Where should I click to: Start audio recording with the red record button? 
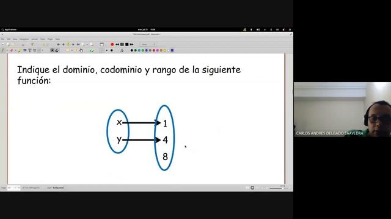(112, 44)
